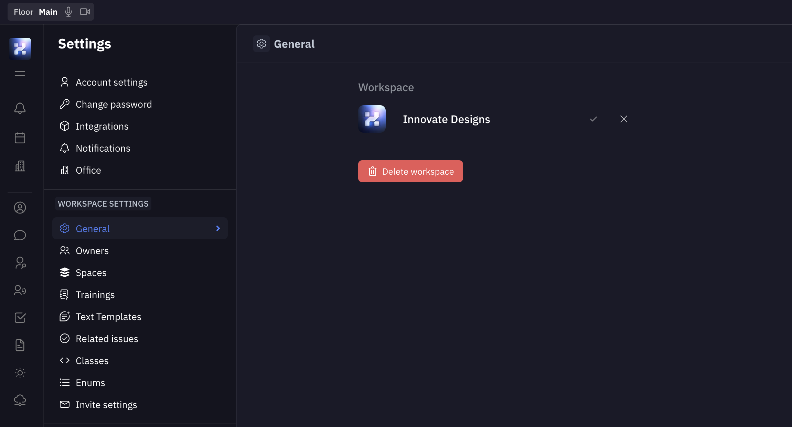Click the Innovate Designs name field
792x427 pixels.
pos(446,119)
